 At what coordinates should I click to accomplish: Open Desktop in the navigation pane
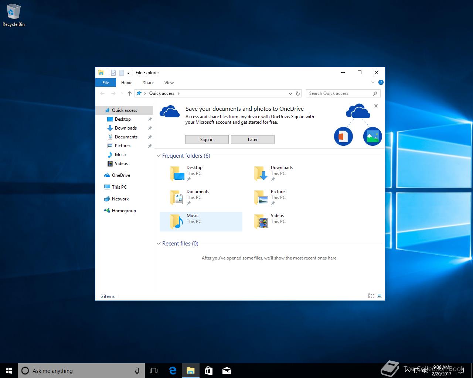[123, 119]
